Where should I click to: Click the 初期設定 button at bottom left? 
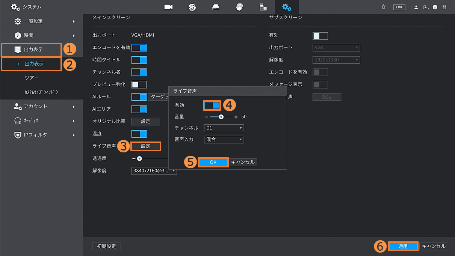click(x=106, y=246)
